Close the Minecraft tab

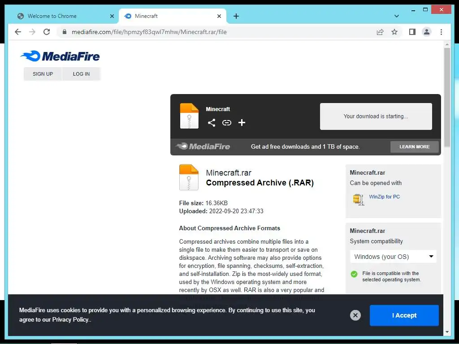tap(219, 16)
